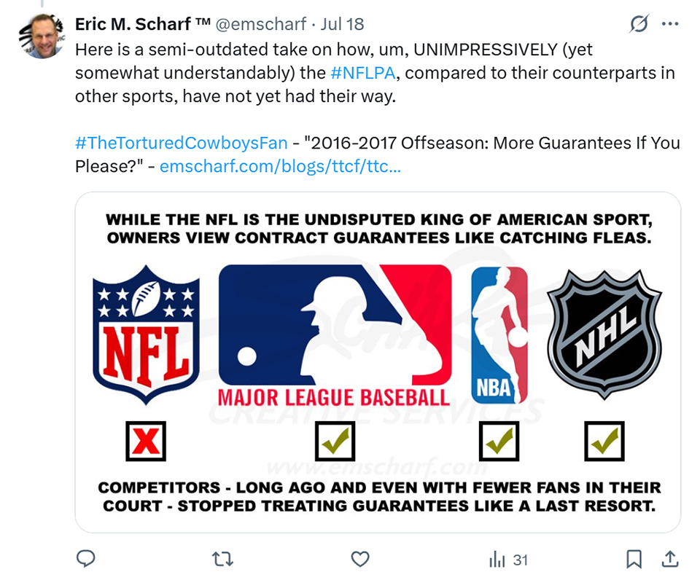Click the checkmark box under Major League Baseball
The image size is (700, 588).
335,441
